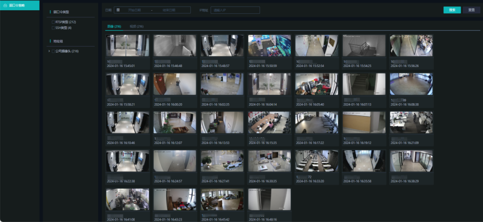Click the calendar icon in date field
This screenshot has width=483, height=222.
(x=118, y=10)
